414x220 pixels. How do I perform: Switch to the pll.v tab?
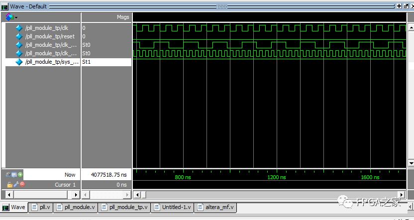coord(41,207)
